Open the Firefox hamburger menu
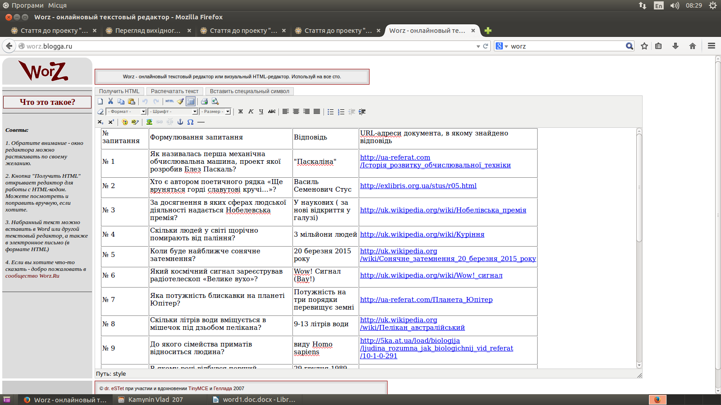 [x=712, y=46]
